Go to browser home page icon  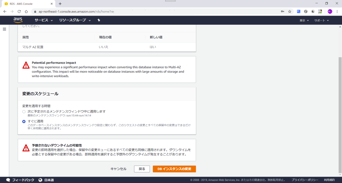click(x=26, y=12)
